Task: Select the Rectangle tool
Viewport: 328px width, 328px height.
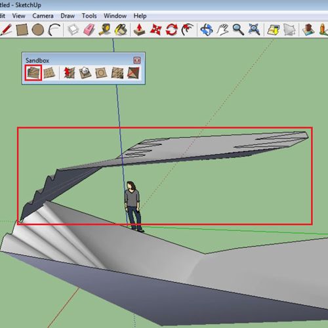Action: pyautogui.click(x=22, y=30)
